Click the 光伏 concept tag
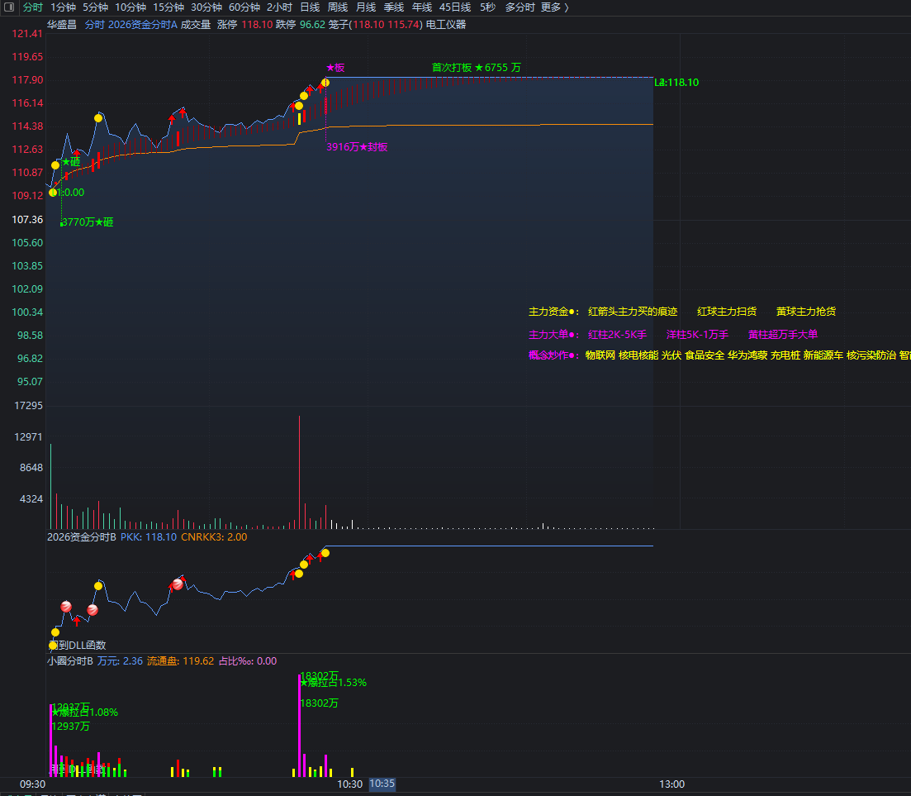 671,355
